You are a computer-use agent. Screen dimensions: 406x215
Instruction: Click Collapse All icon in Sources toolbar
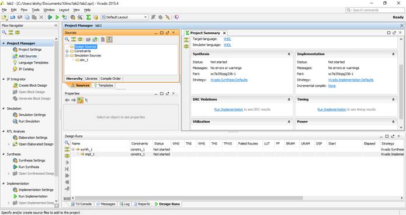coord(74,39)
